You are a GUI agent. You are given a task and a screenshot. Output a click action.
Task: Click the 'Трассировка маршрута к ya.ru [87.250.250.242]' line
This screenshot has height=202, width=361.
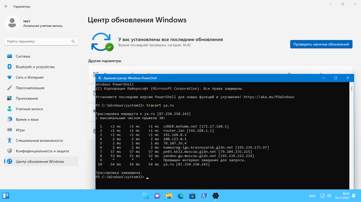tap(143, 114)
